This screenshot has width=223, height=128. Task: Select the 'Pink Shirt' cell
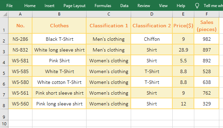pos(59,61)
